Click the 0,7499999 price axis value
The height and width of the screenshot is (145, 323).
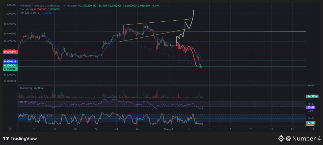(10, 34)
